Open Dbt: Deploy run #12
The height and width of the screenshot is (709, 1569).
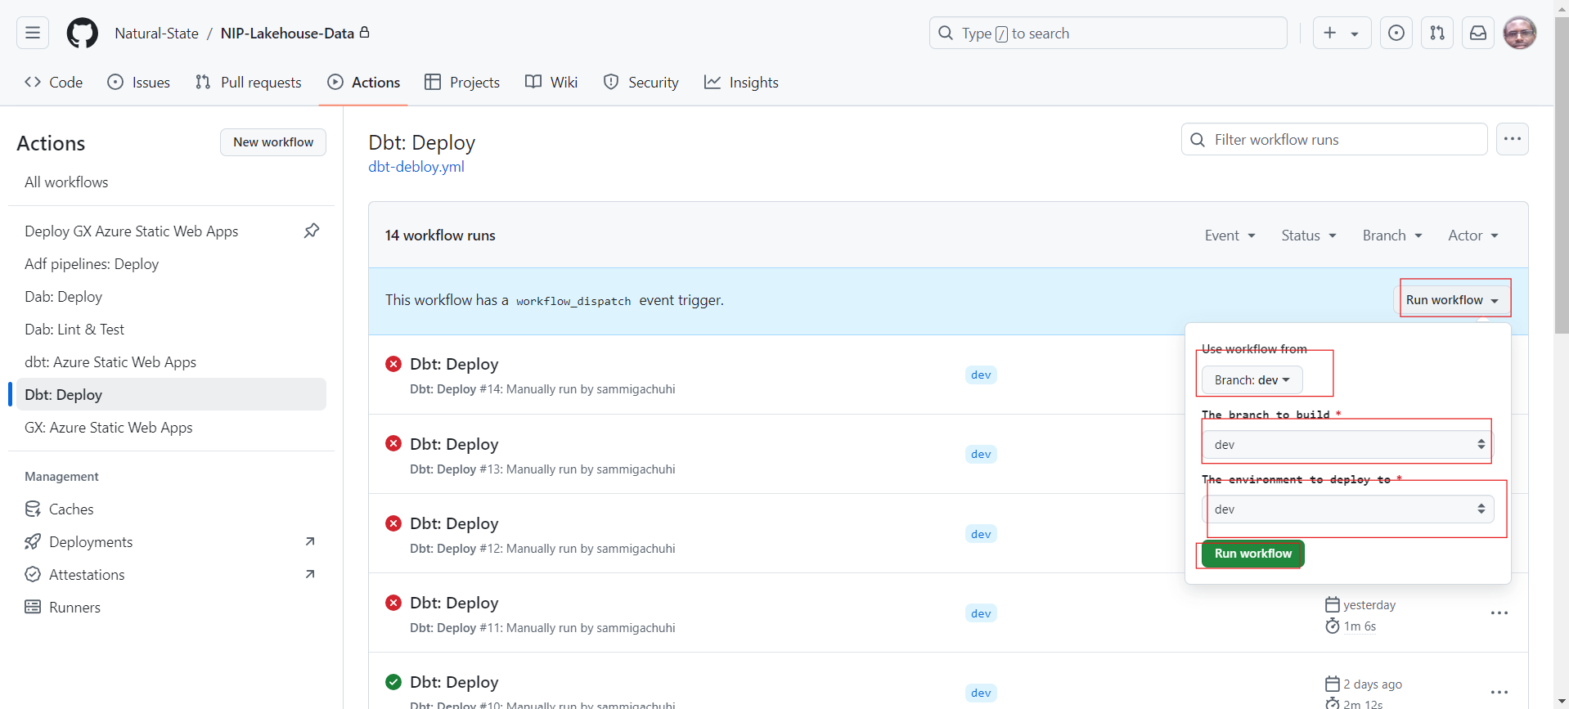coord(454,523)
